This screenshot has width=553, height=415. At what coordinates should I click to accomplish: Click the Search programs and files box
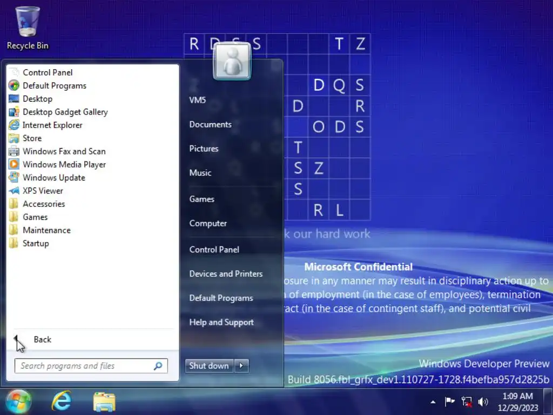(x=91, y=366)
